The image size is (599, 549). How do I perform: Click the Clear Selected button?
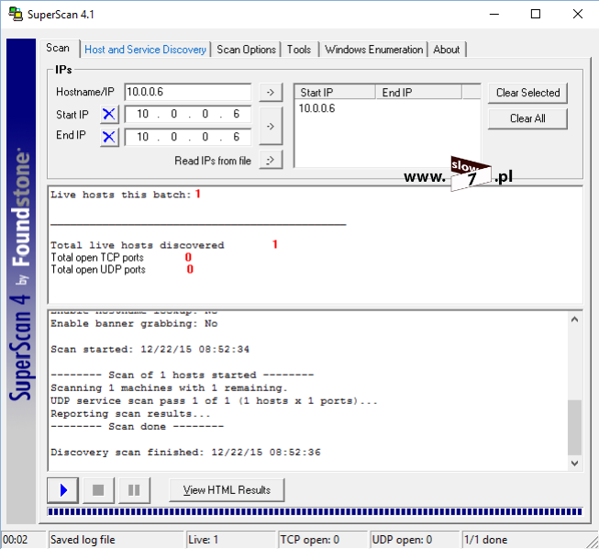coord(527,93)
